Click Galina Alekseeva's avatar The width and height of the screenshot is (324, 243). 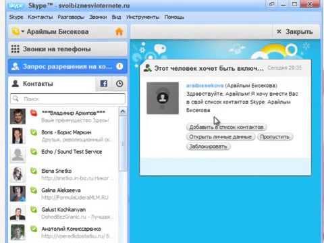point(18,194)
